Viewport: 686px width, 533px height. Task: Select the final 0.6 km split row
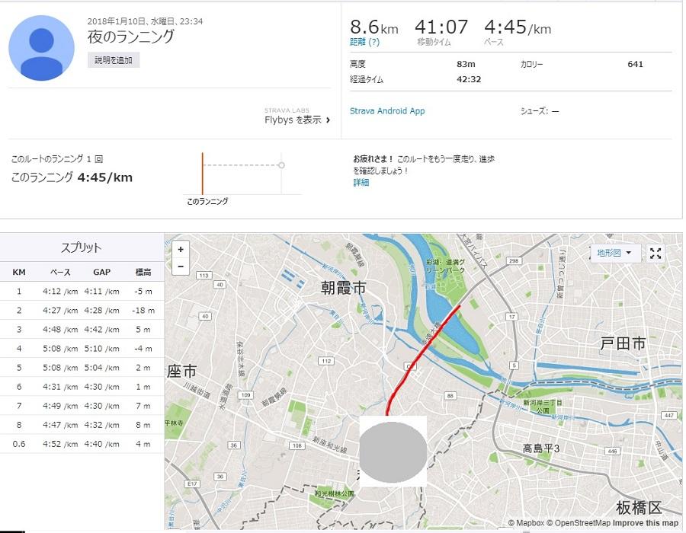82,444
